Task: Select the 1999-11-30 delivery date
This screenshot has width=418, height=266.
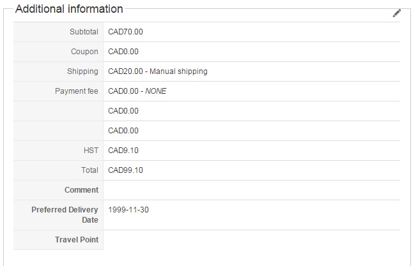Action: (x=128, y=210)
